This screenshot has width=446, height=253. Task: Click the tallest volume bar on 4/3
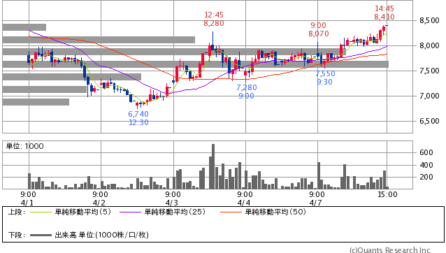pos(213,166)
